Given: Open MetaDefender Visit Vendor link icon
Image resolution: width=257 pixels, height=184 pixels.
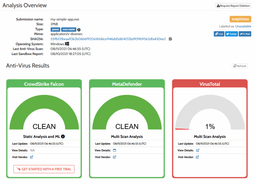Looking at the screenshot, I should click(114, 157).
